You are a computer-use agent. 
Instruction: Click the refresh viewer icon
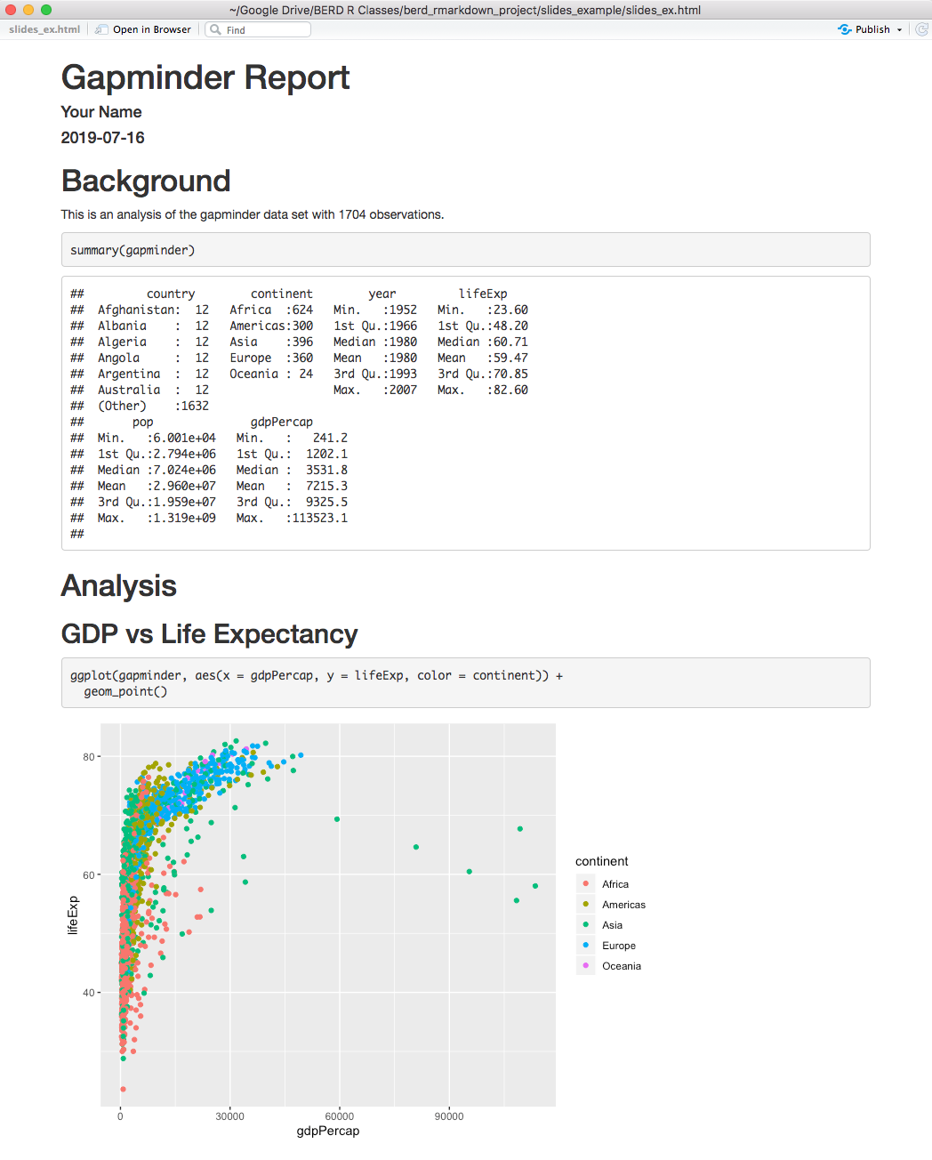(x=922, y=29)
